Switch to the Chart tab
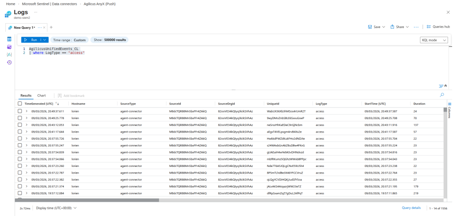Viewport: 457px width, 216px height. [x=42, y=96]
